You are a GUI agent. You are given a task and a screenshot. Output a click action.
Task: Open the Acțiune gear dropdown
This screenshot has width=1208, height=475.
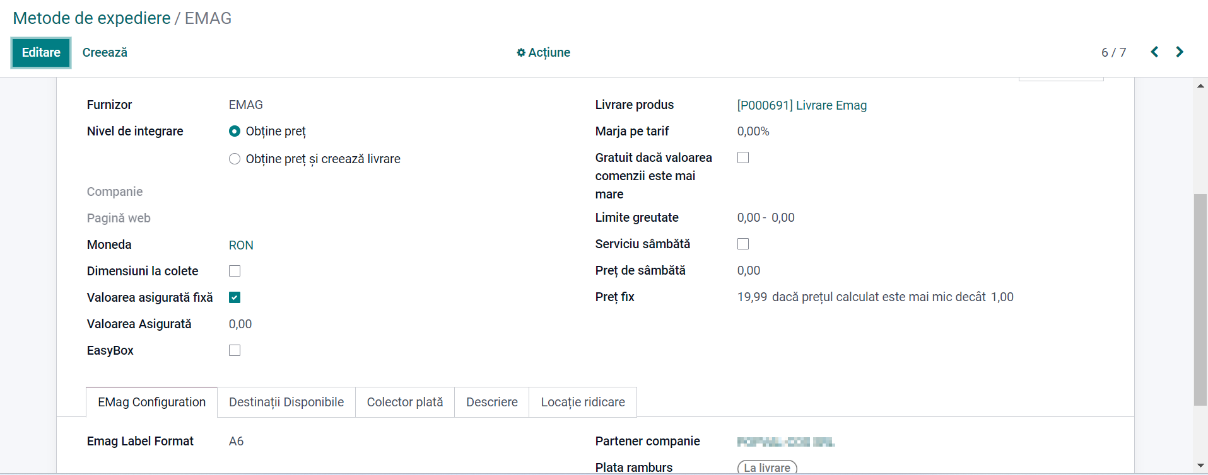click(543, 52)
